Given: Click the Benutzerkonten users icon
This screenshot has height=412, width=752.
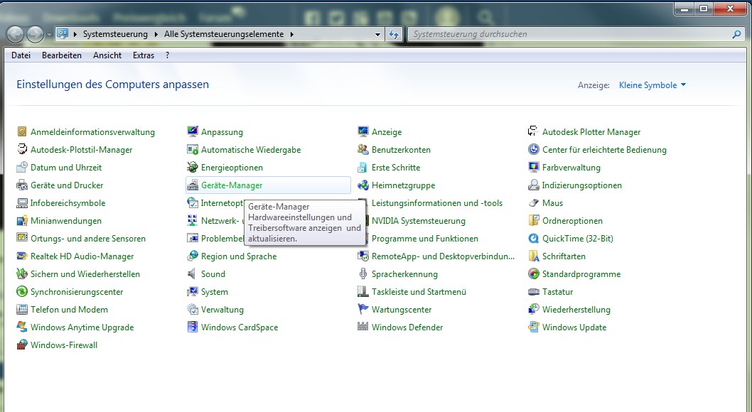Looking at the screenshot, I should pos(363,149).
